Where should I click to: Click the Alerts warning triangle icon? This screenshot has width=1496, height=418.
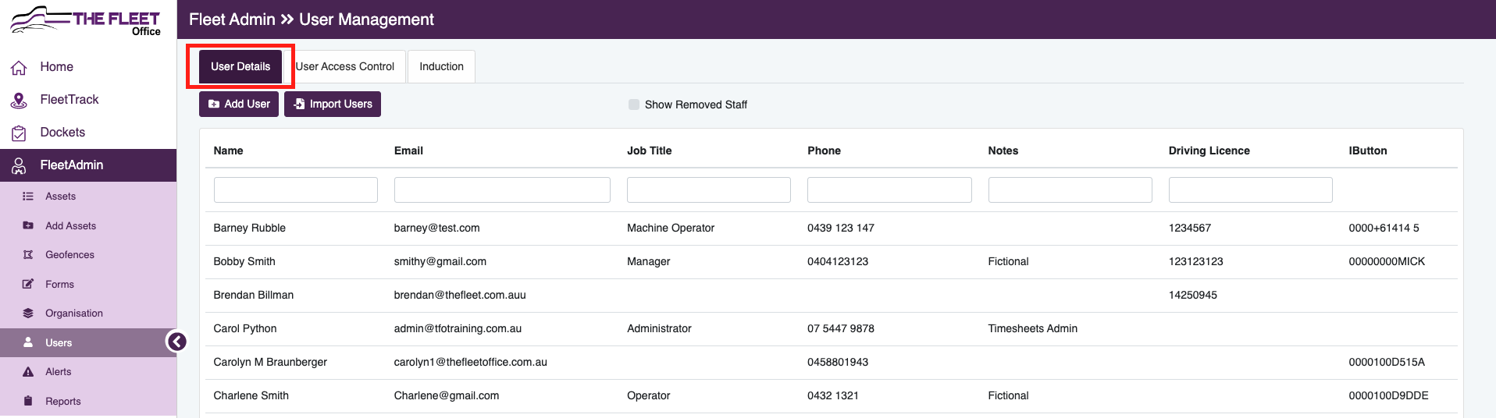click(28, 372)
